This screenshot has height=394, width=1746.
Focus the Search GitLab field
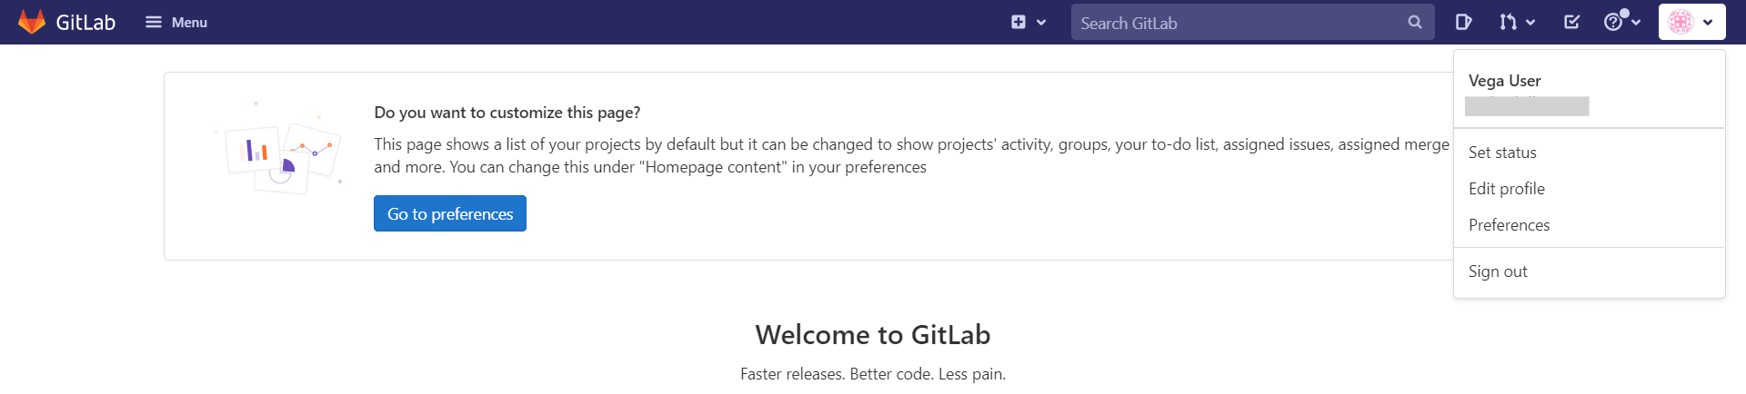(x=1237, y=23)
